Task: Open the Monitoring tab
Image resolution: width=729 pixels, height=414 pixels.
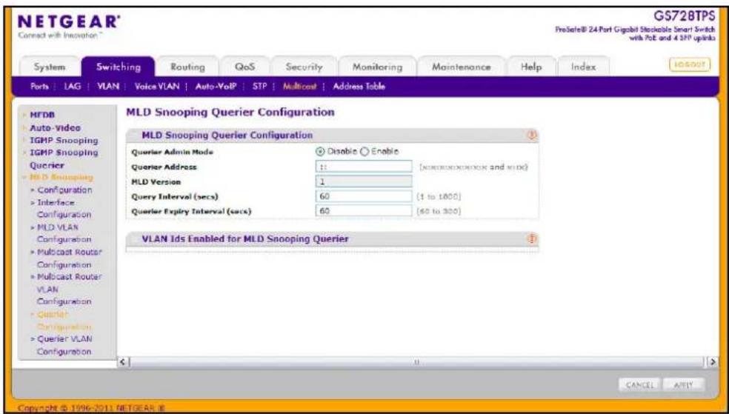Action: [377, 67]
